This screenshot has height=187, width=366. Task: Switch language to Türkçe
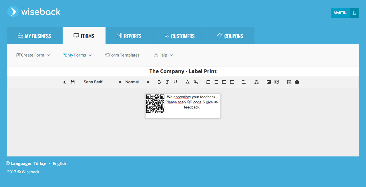40,164
